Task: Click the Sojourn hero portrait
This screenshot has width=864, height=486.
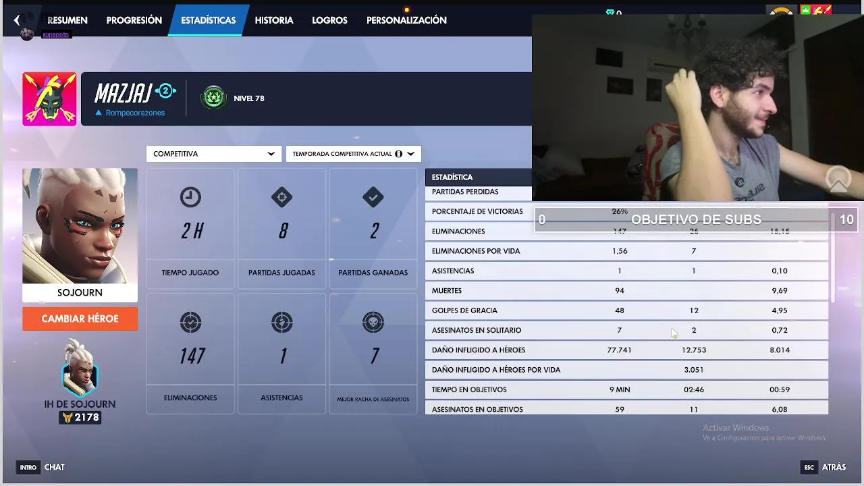Action: pyautogui.click(x=80, y=226)
